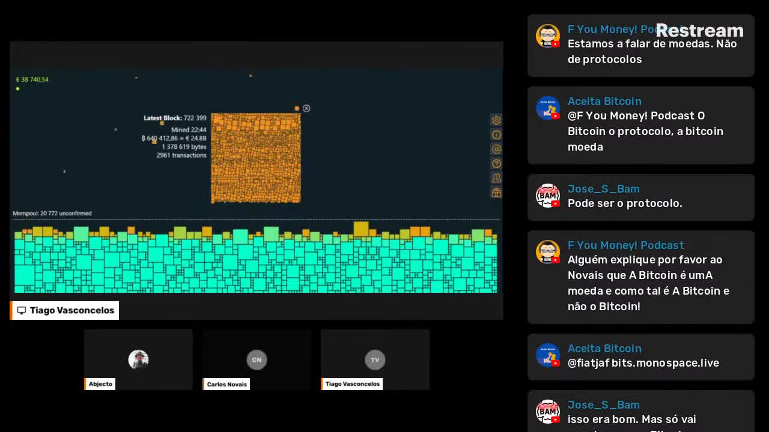Click the Abjecto name label

pyautogui.click(x=100, y=384)
